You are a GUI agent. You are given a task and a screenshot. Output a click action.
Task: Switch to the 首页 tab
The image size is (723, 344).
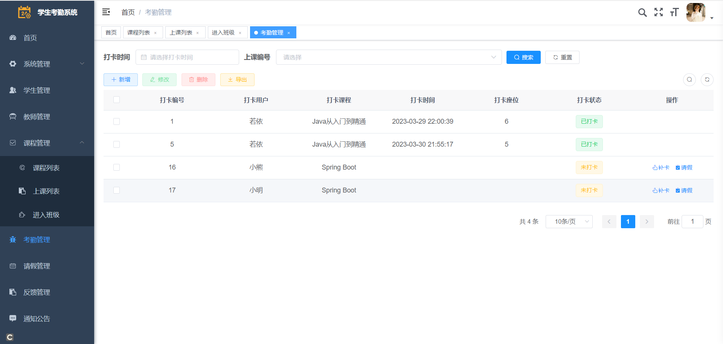pyautogui.click(x=111, y=32)
